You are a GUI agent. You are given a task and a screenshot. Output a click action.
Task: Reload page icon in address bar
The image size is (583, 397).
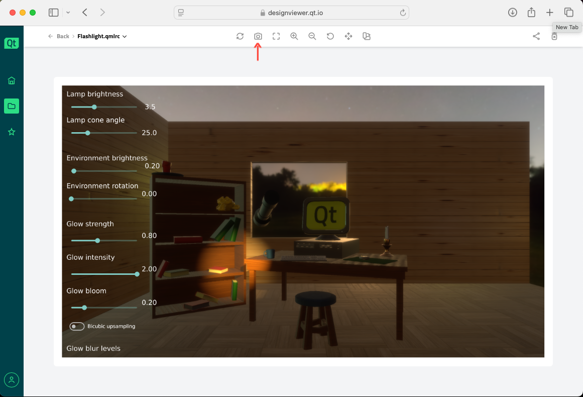click(403, 13)
